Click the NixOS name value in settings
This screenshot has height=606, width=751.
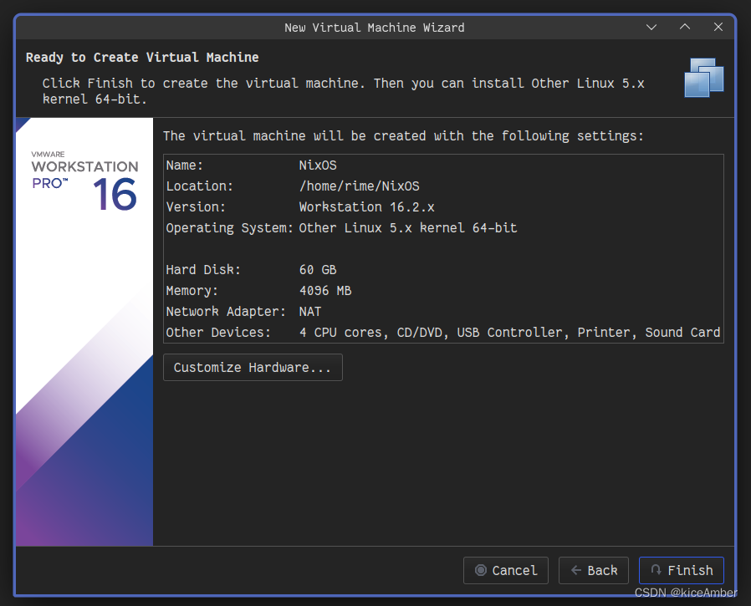pyautogui.click(x=319, y=165)
